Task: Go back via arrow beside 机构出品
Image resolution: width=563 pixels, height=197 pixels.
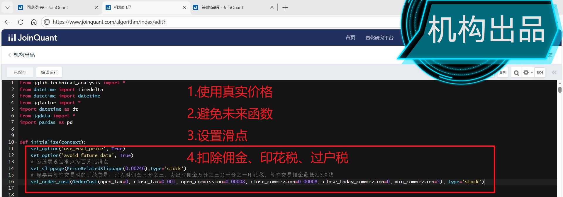Action: tap(9, 55)
